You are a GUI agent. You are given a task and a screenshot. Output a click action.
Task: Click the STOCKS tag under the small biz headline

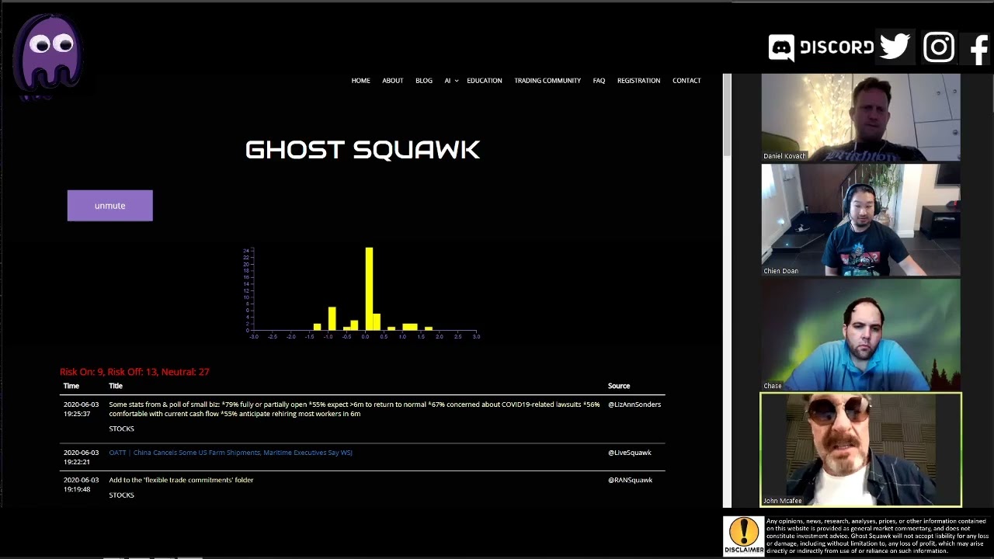[121, 429]
